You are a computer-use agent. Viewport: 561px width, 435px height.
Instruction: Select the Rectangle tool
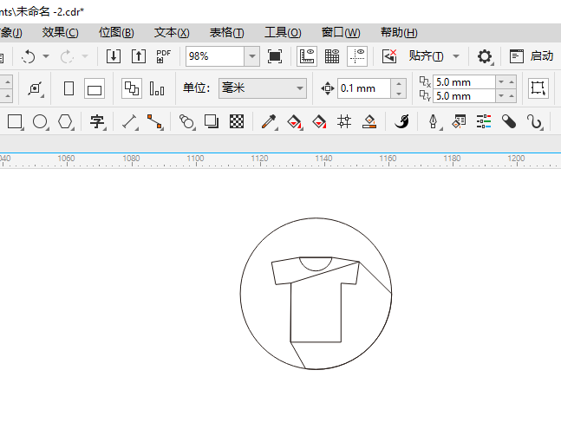tap(15, 122)
